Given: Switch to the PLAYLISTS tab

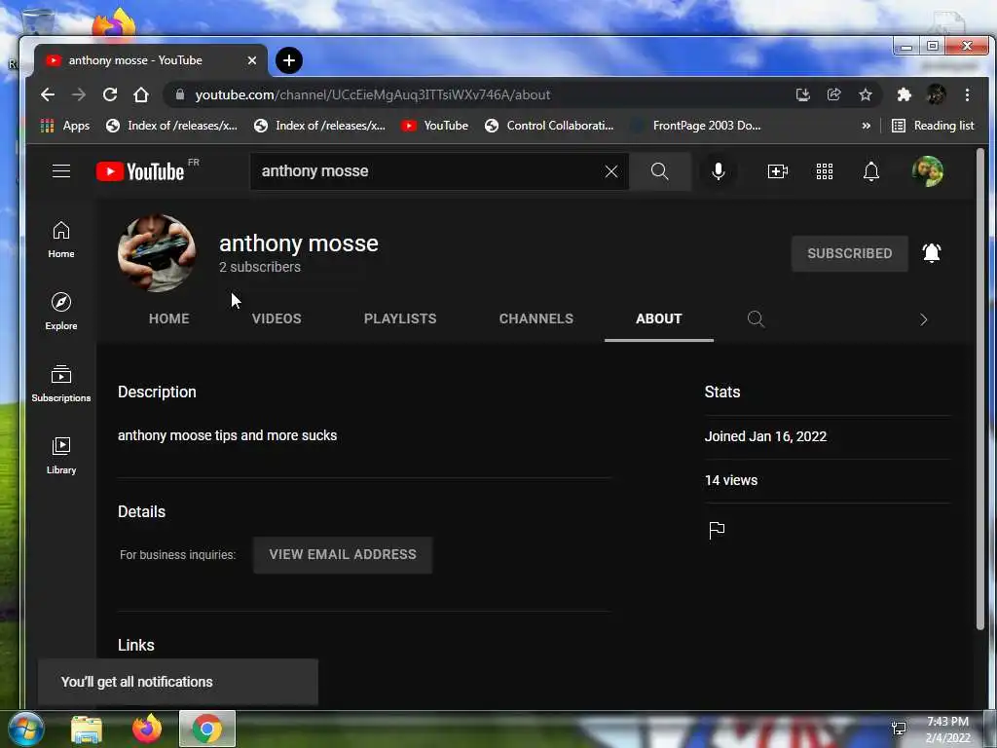Looking at the screenshot, I should pyautogui.click(x=400, y=318).
